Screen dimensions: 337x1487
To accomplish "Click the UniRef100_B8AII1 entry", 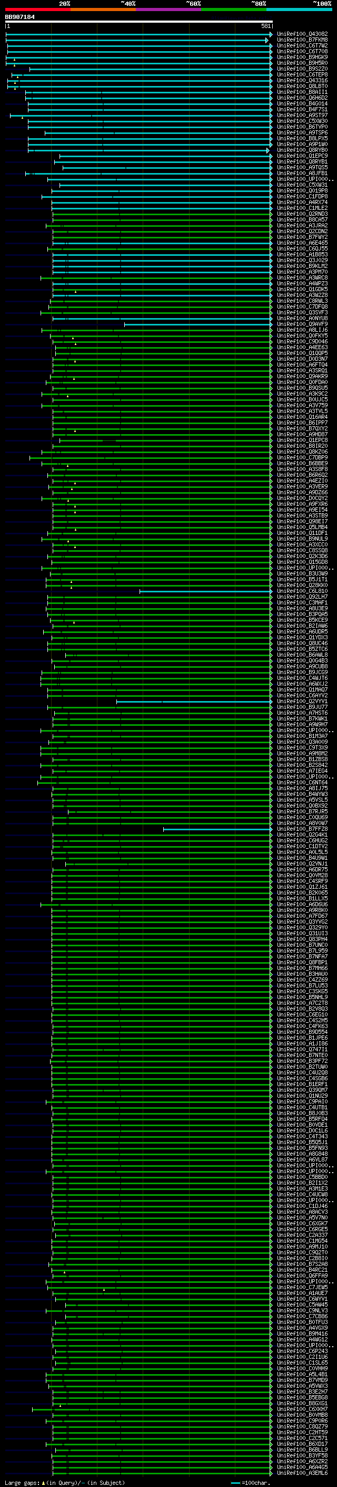I will coord(302,92).
